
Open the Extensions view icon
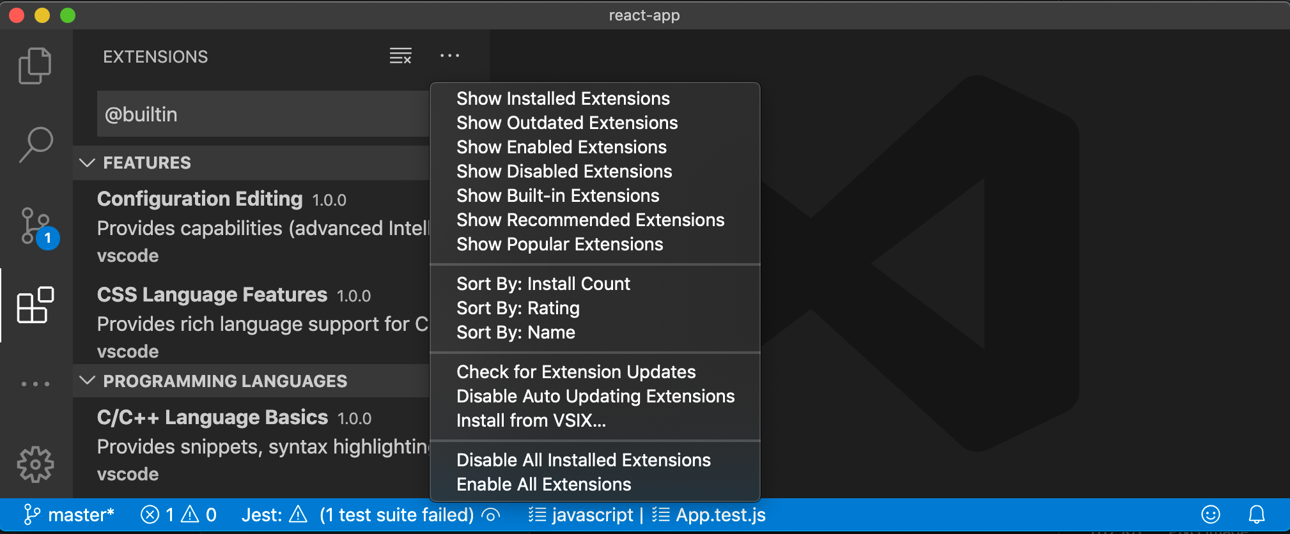(35, 305)
